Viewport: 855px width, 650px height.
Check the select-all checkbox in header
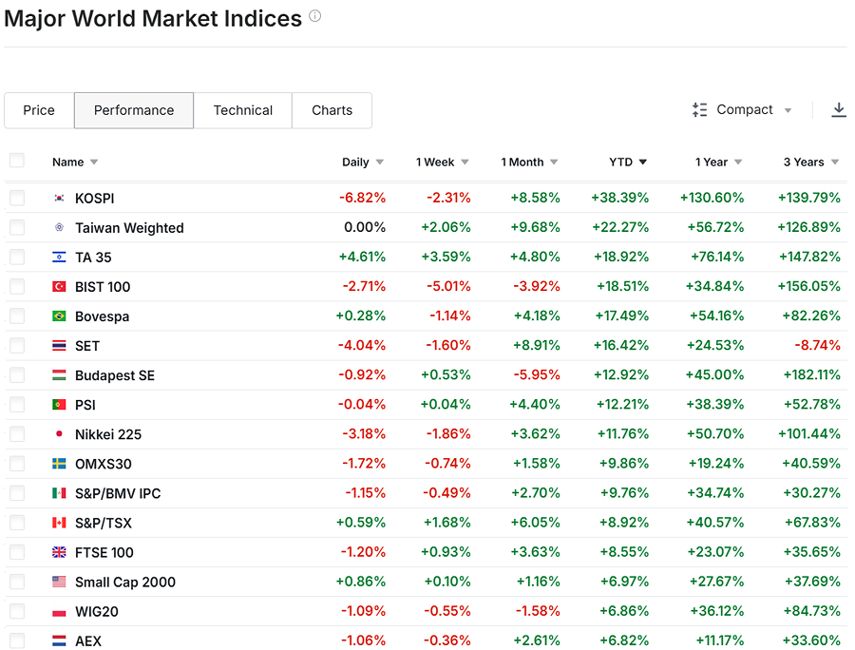(16, 161)
